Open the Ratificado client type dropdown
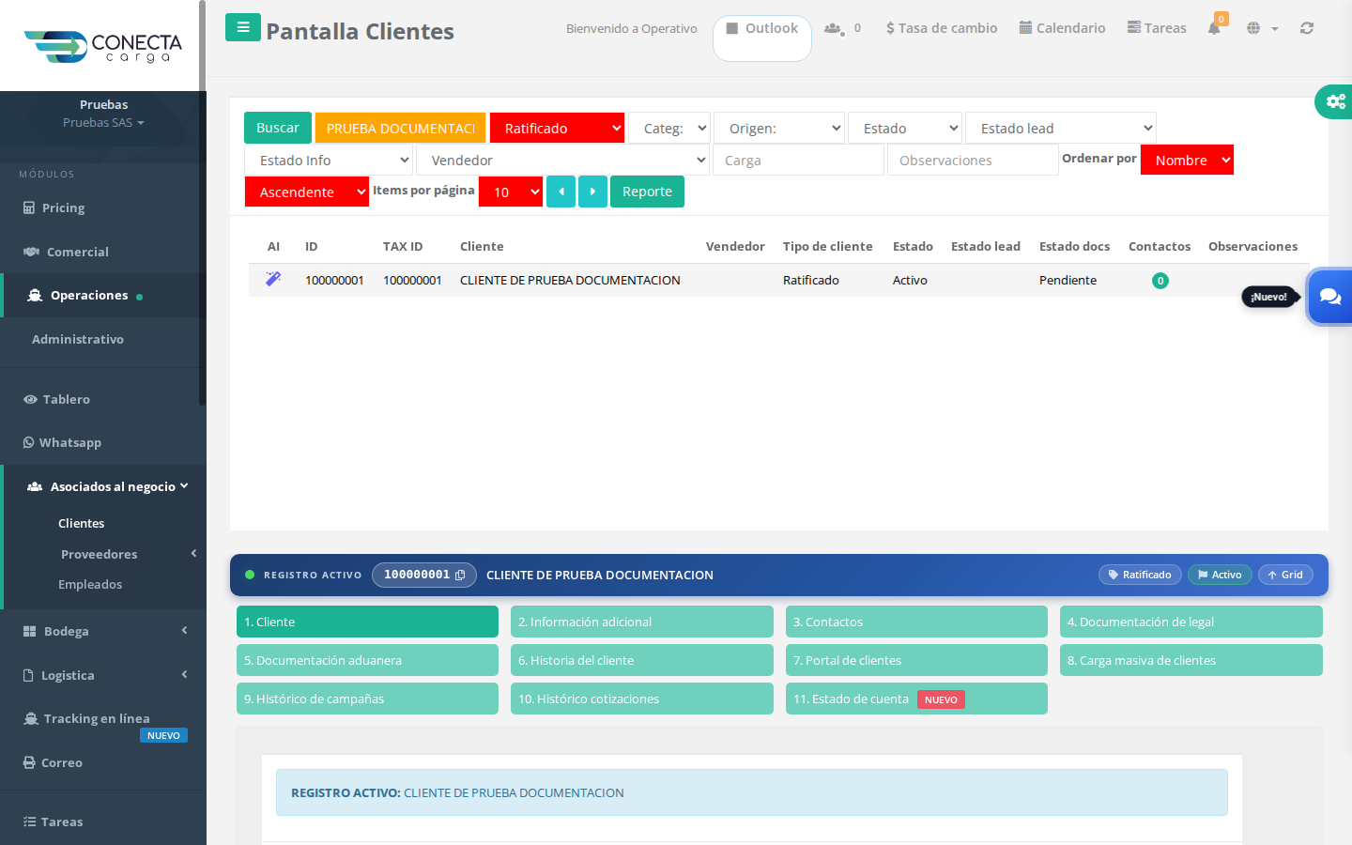The image size is (1352, 845). (558, 128)
